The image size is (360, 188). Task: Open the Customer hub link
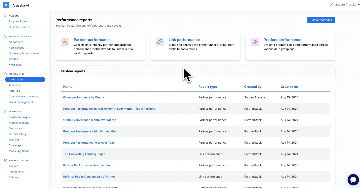click(x=18, y=27)
